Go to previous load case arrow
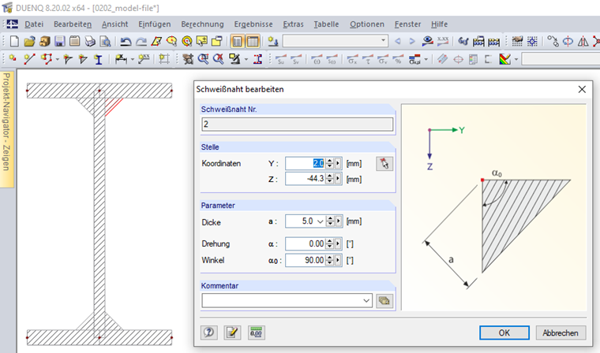 (x=398, y=41)
